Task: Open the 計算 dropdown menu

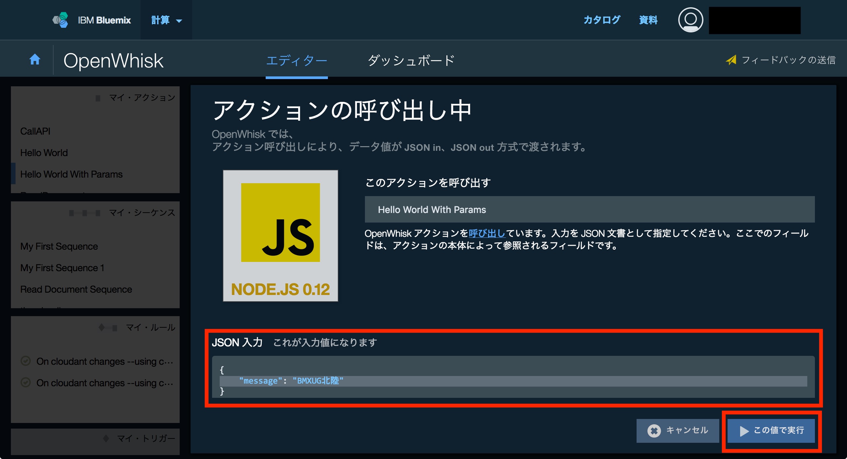Action: tap(166, 20)
